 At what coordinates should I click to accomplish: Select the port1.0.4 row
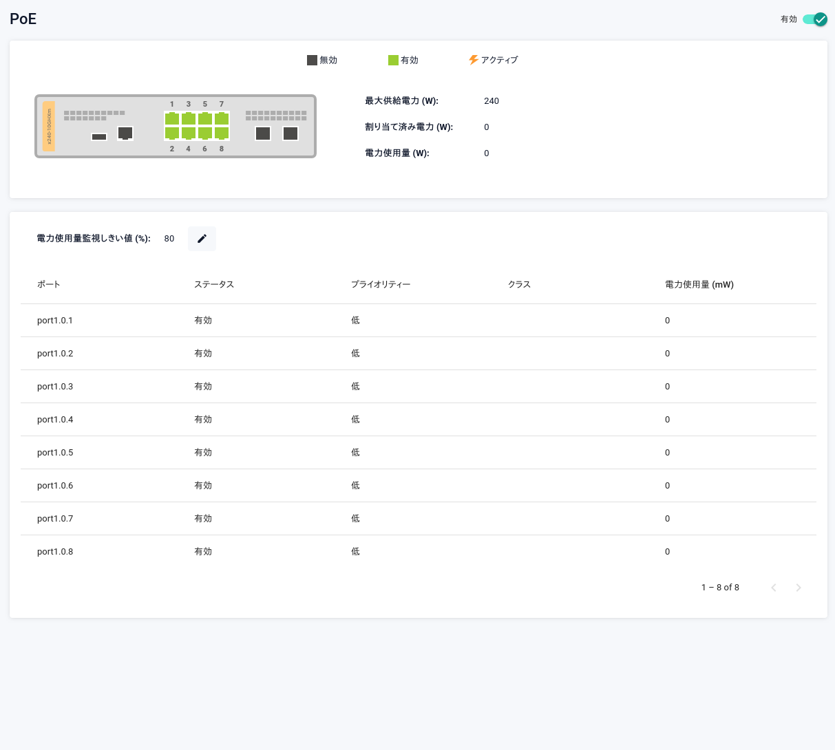(x=419, y=420)
